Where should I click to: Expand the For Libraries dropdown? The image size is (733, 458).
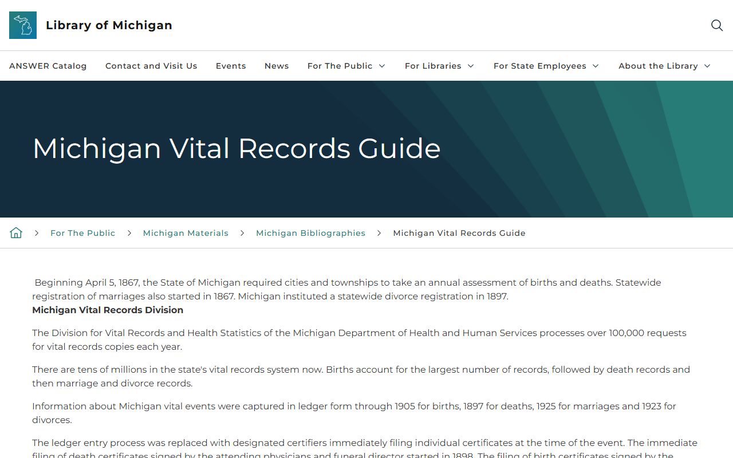click(439, 66)
